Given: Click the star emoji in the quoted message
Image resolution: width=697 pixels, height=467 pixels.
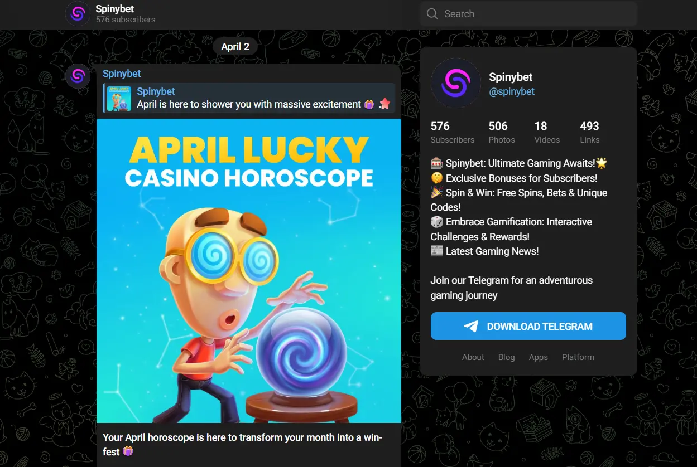Looking at the screenshot, I should 384,104.
